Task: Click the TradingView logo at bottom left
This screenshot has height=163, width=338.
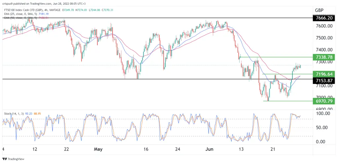Action: coord(13,159)
